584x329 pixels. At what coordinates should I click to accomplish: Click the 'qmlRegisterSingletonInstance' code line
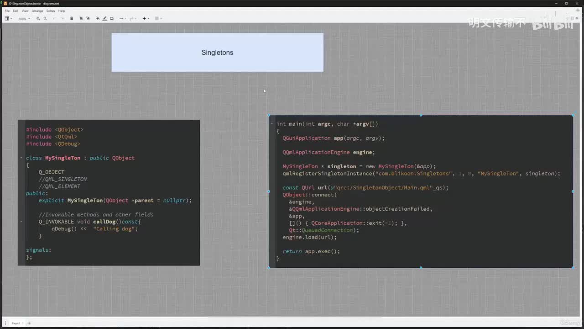[x=421, y=174]
